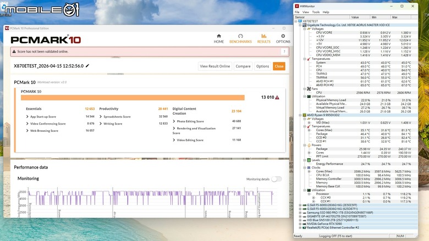Click the Compare button
The width and height of the screenshot is (429, 241).
tap(243, 66)
